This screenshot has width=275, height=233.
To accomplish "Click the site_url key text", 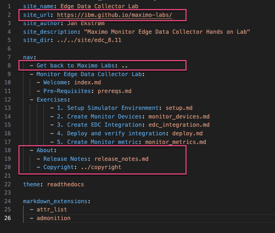I will tap(37, 15).
